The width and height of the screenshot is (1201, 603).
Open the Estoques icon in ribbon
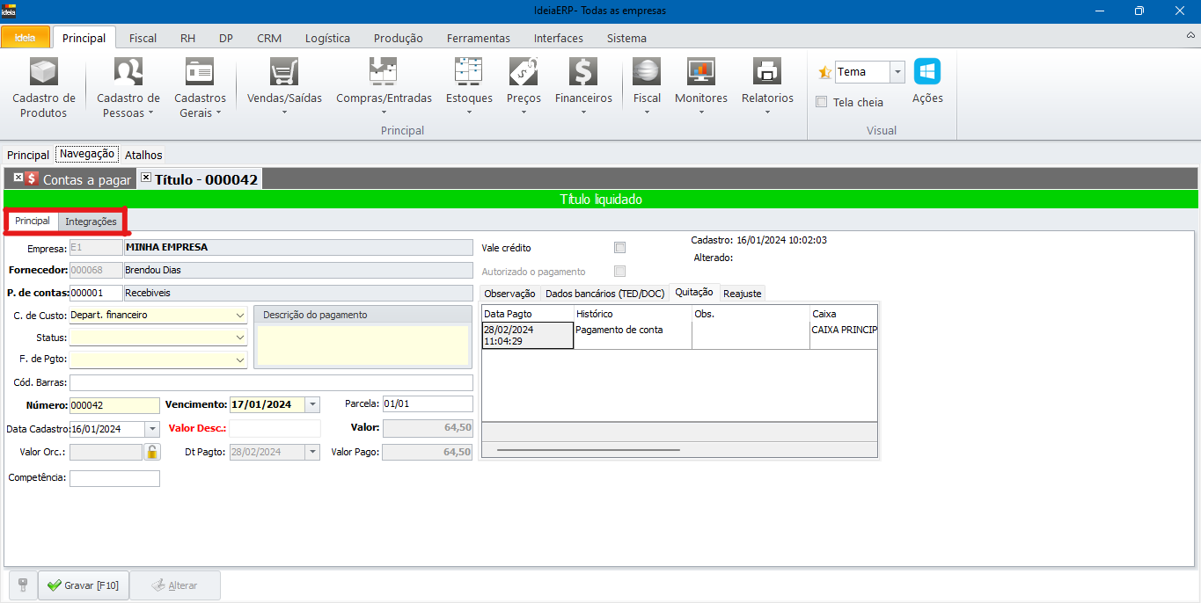[x=468, y=72]
